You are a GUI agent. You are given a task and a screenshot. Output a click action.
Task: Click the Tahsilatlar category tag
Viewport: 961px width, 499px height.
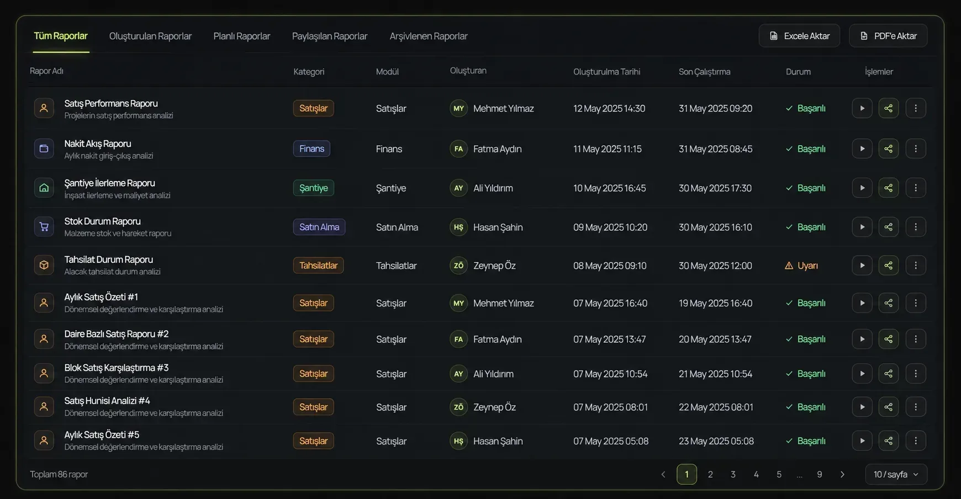[318, 266]
